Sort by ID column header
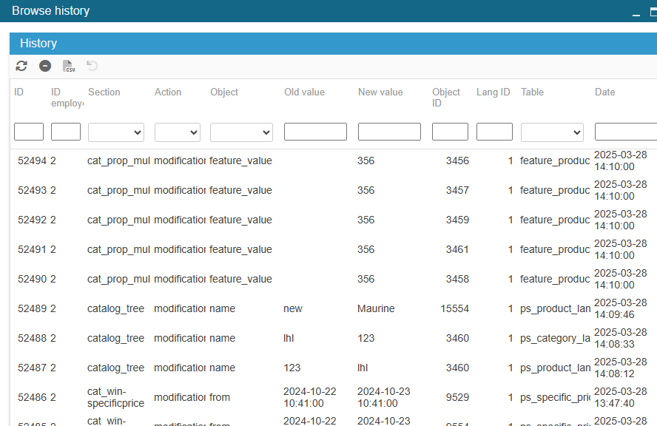The image size is (657, 426). (x=18, y=92)
